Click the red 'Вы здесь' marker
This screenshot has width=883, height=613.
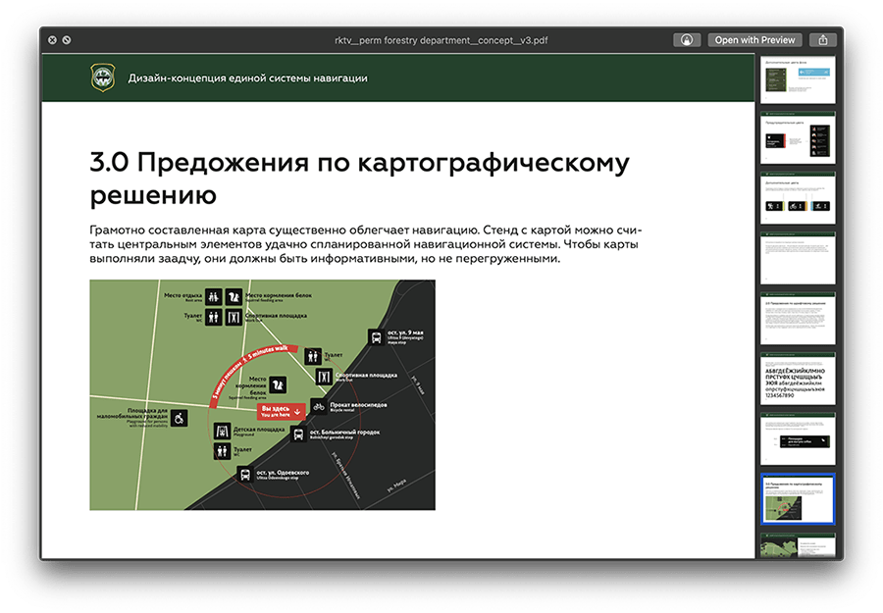280,412
